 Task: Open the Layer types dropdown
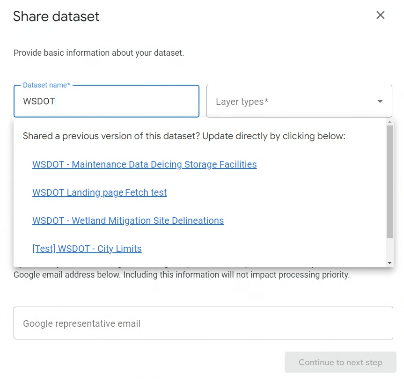(299, 101)
